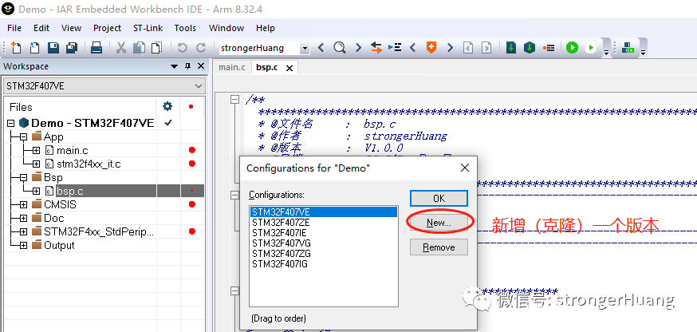
Task: Click the Save All toolbar icon
Action: [72, 48]
